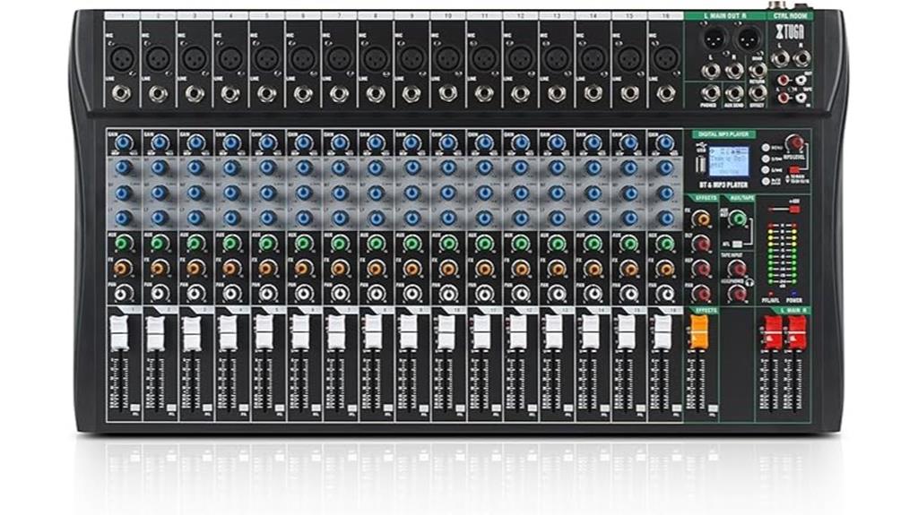
Task: Click the XLR mic input on channel 7
Action: coord(339,58)
